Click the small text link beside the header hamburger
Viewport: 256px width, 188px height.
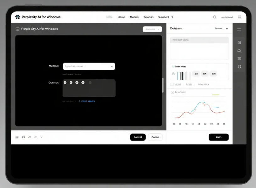(x=227, y=17)
